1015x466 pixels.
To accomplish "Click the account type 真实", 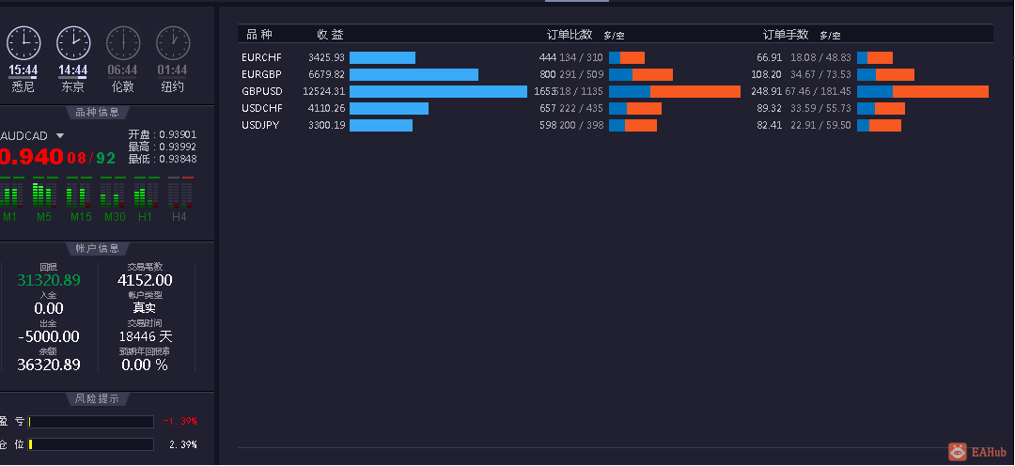I will 145,308.
